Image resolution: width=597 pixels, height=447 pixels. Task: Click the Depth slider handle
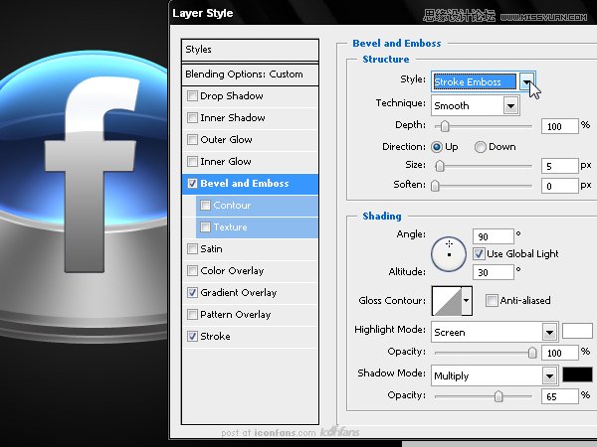(445, 126)
